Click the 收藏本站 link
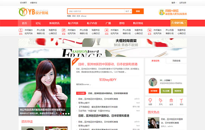 [33, 3]
